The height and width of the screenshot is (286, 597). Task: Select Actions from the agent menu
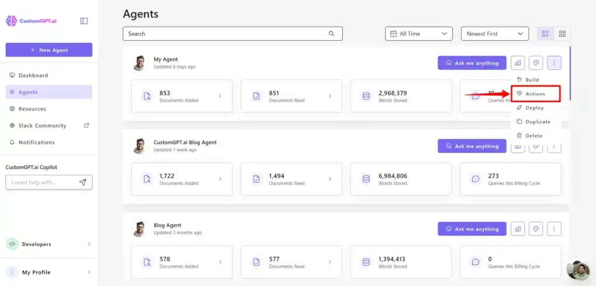[x=536, y=94]
